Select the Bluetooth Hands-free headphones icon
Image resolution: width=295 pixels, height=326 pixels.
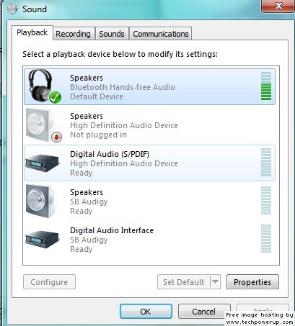[43, 86]
